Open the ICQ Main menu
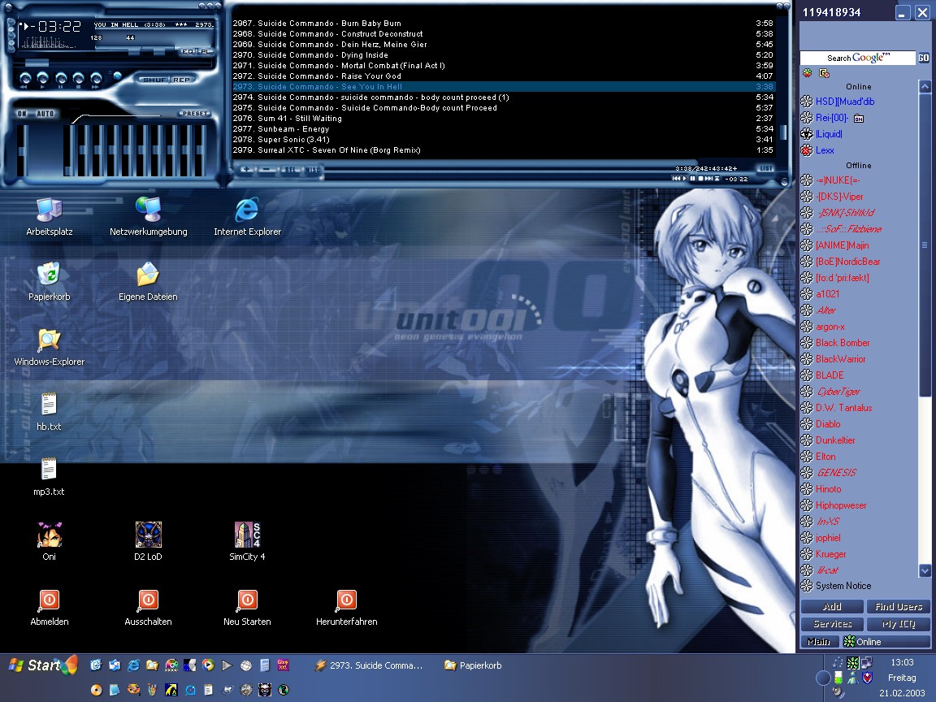This screenshot has width=936, height=702. click(x=817, y=642)
